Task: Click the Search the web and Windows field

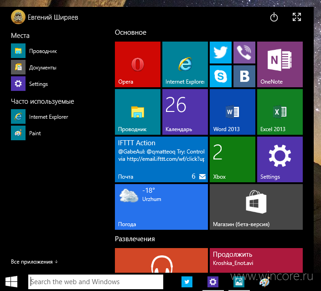Action: tap(96, 282)
